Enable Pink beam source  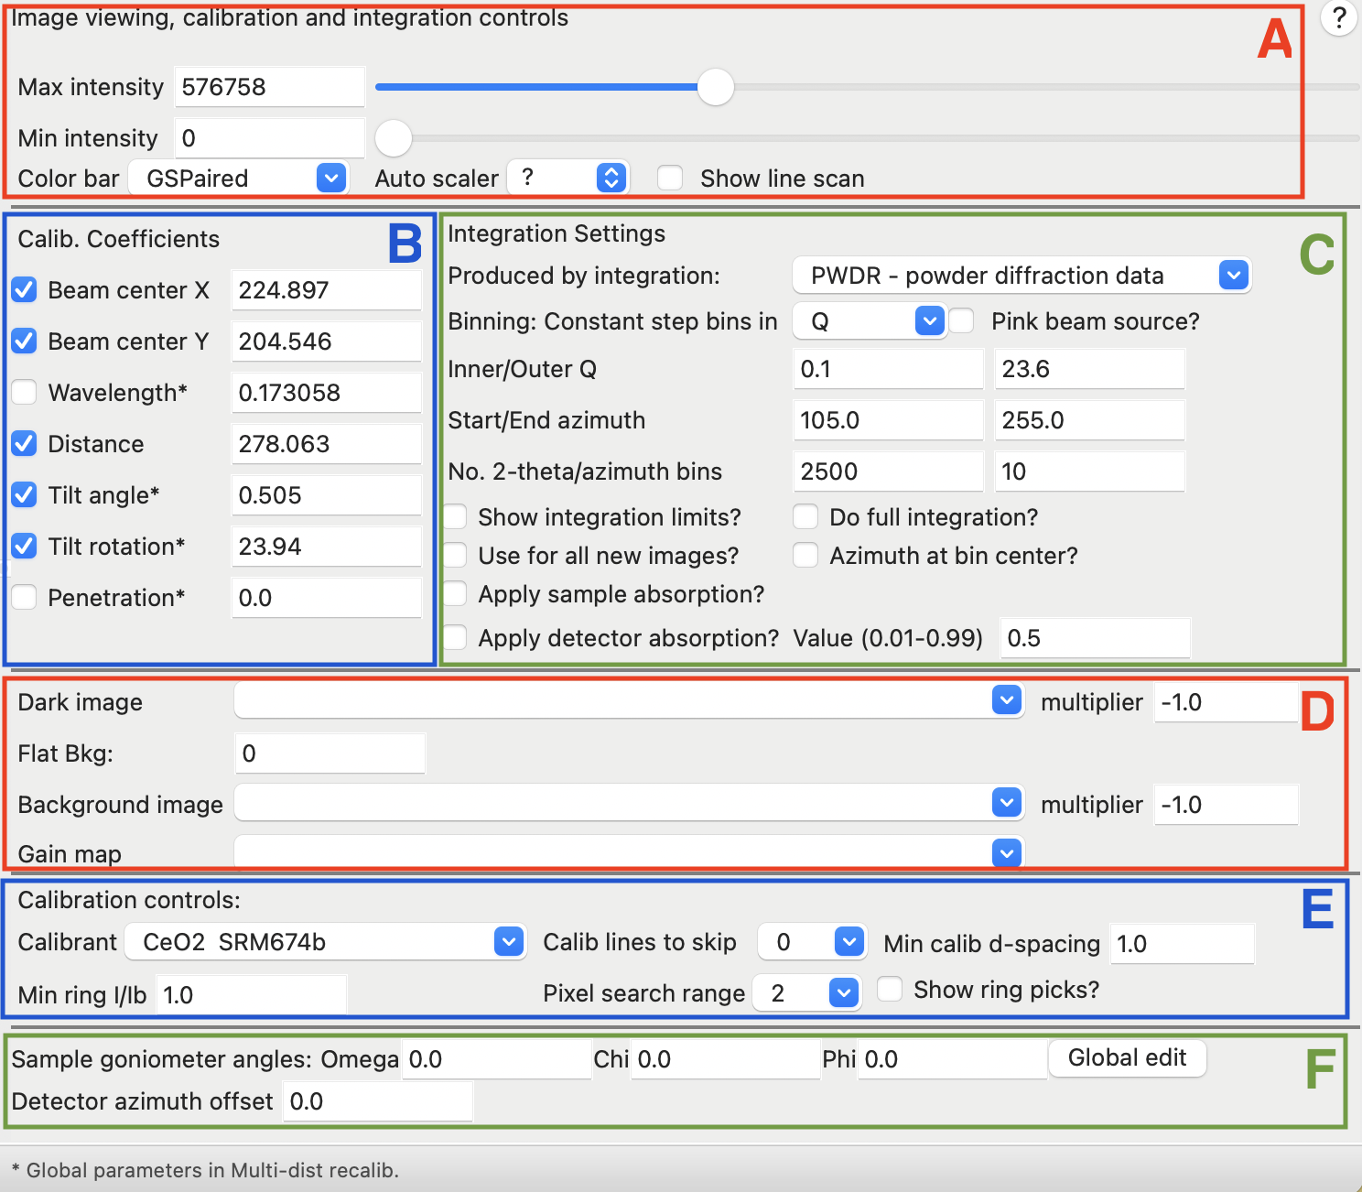[x=962, y=320]
